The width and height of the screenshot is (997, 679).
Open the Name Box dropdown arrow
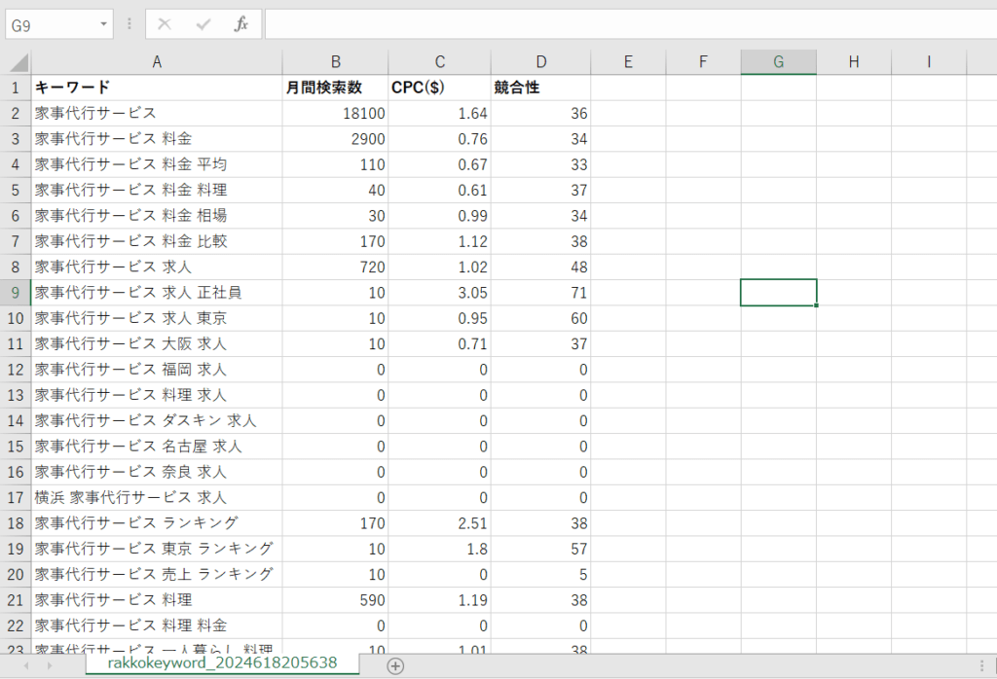103,24
